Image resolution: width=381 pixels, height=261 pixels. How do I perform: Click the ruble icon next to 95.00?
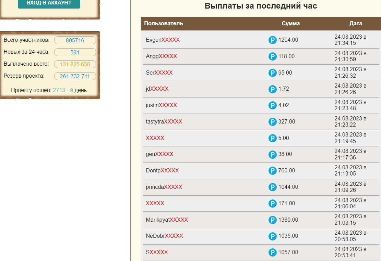272,73
